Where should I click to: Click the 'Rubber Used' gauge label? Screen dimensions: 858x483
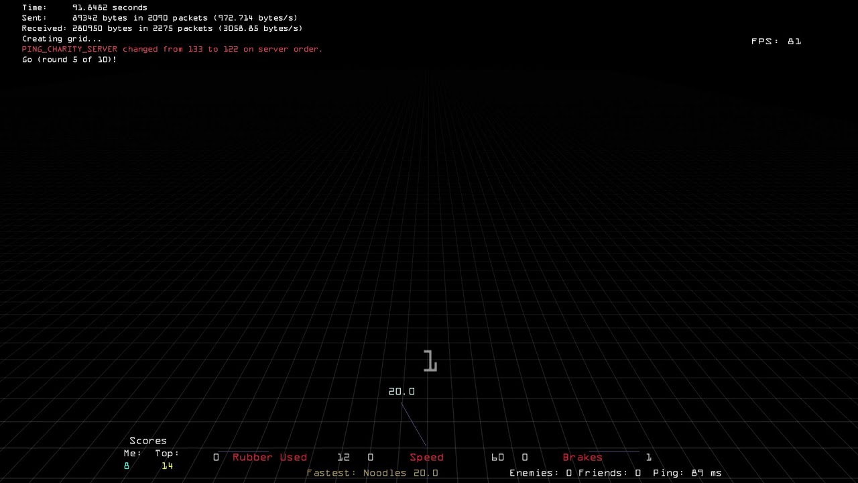point(269,458)
